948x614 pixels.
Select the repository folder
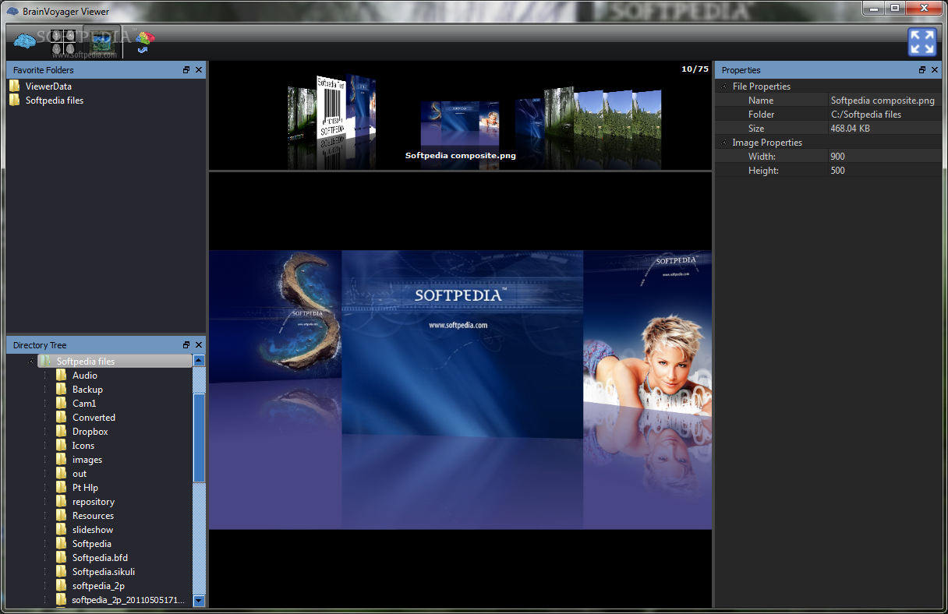(94, 502)
